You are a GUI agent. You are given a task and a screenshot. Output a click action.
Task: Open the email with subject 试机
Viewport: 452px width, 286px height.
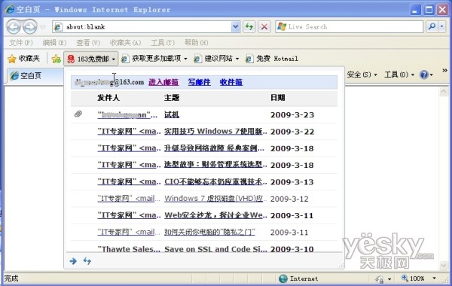pyautogui.click(x=172, y=115)
